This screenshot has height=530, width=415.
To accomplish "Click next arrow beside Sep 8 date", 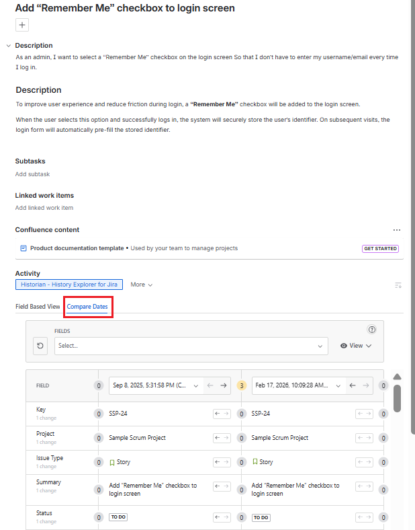I will pyautogui.click(x=224, y=386).
